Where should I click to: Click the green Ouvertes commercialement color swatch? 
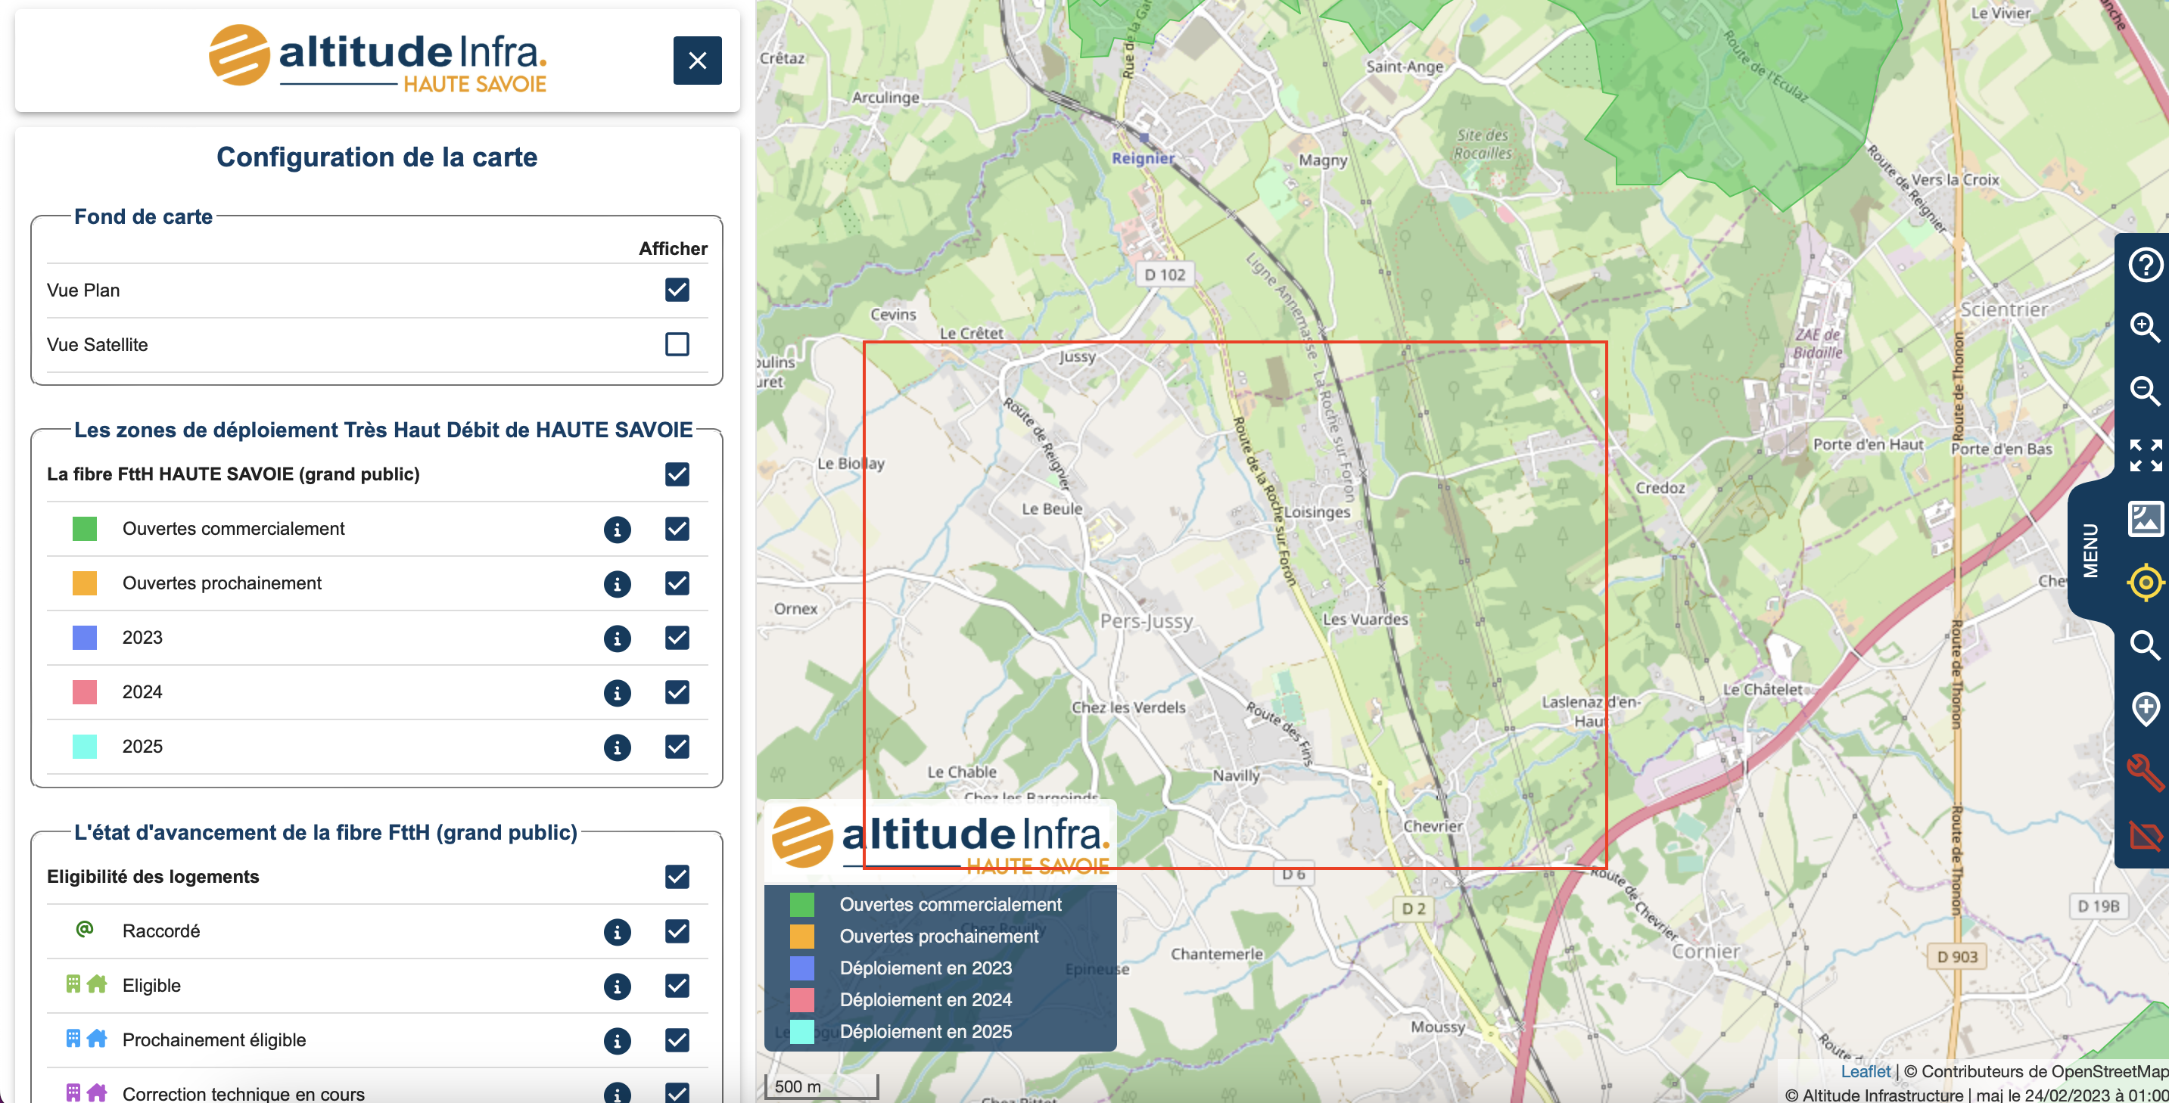point(84,529)
